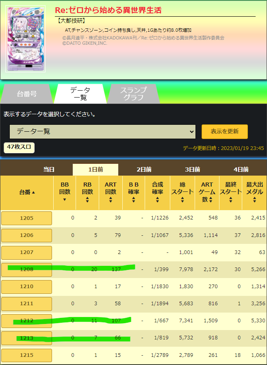The width and height of the screenshot is (267, 365).
Task: Click the 5,336 total start value
Action: tap(186, 235)
